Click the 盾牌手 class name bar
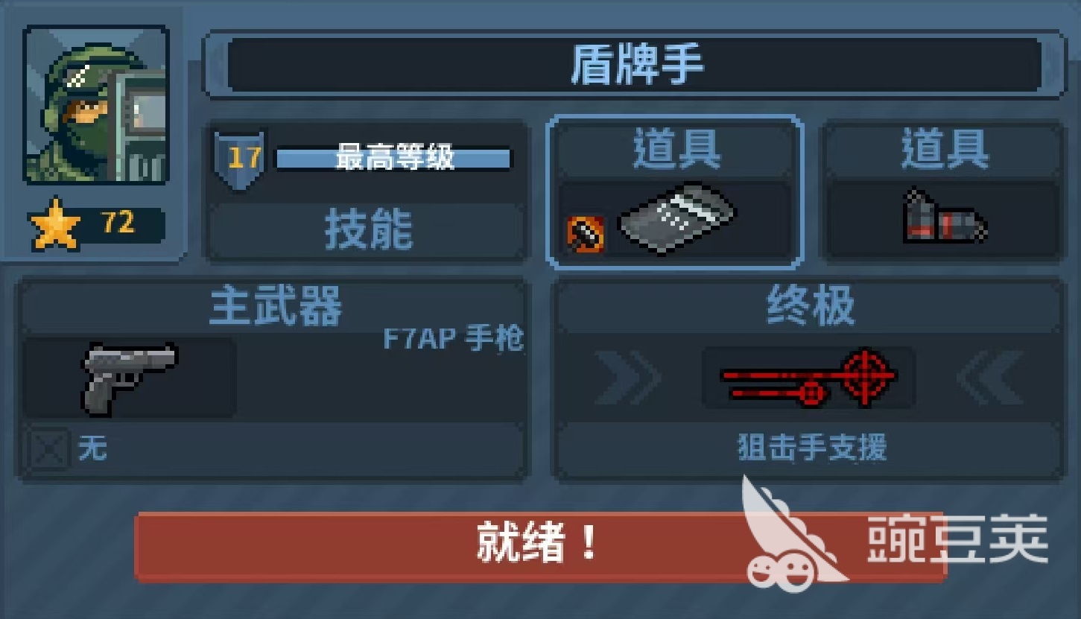The height and width of the screenshot is (619, 1081). point(635,64)
